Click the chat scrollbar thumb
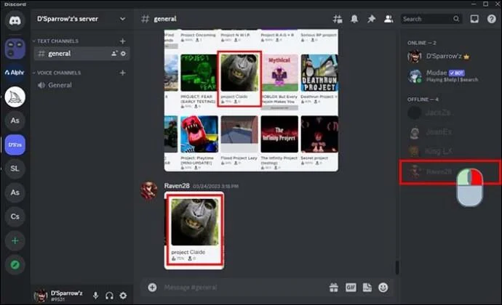Screen dimensions: 502x305 click(397, 267)
